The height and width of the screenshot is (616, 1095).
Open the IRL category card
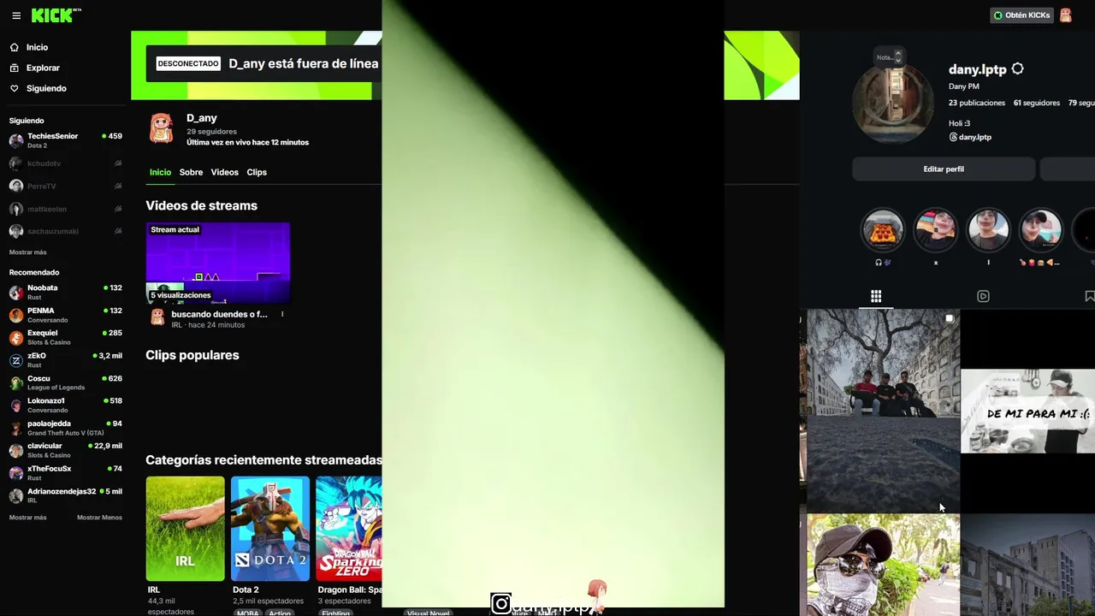tap(185, 529)
